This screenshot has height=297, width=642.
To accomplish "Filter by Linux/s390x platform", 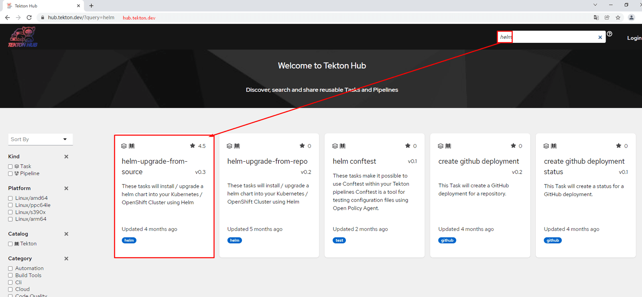I will point(10,212).
